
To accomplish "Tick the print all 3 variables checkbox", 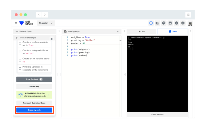I will coord(20,69).
